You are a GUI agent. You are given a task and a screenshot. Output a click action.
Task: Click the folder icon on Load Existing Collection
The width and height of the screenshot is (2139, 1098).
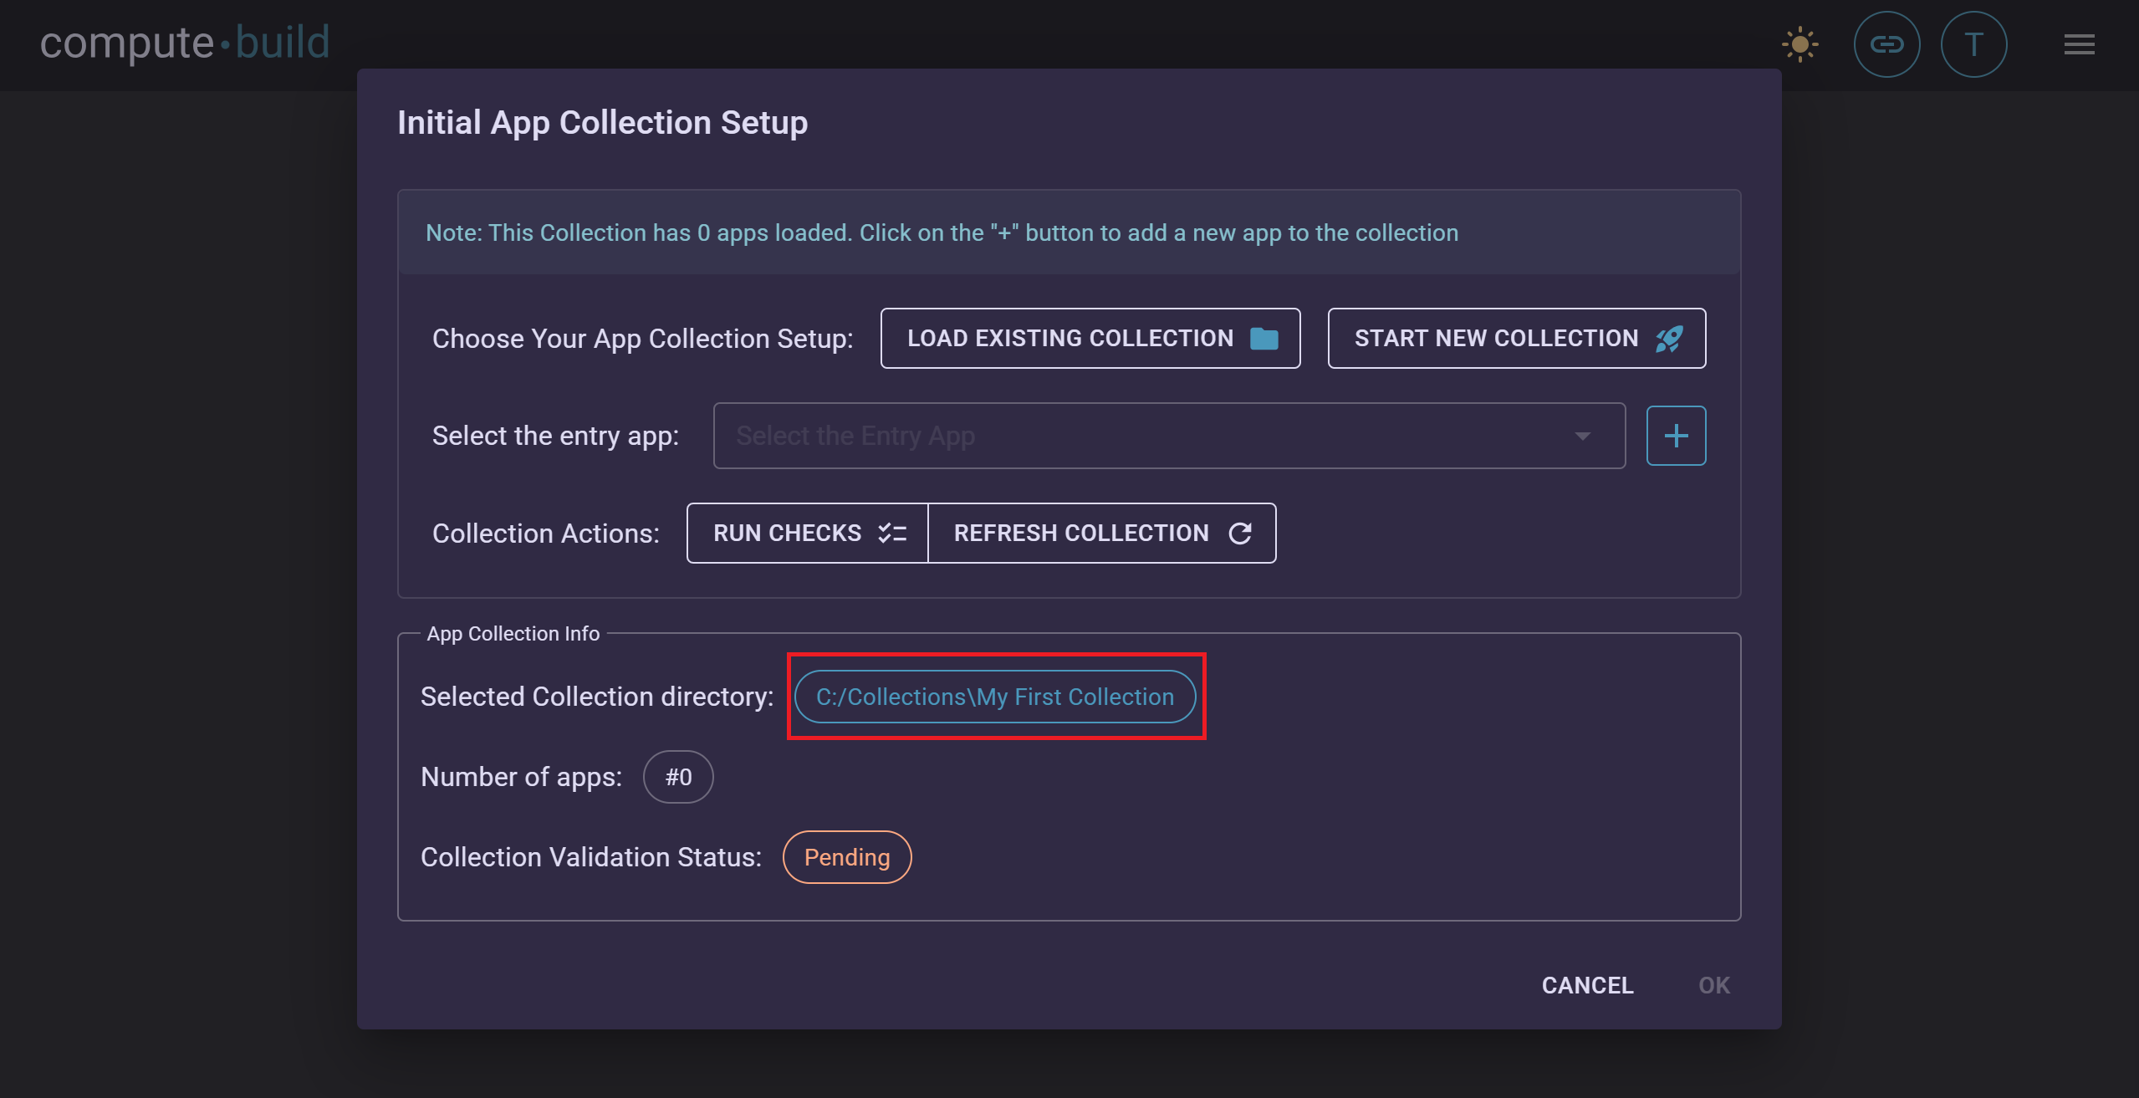click(1264, 338)
